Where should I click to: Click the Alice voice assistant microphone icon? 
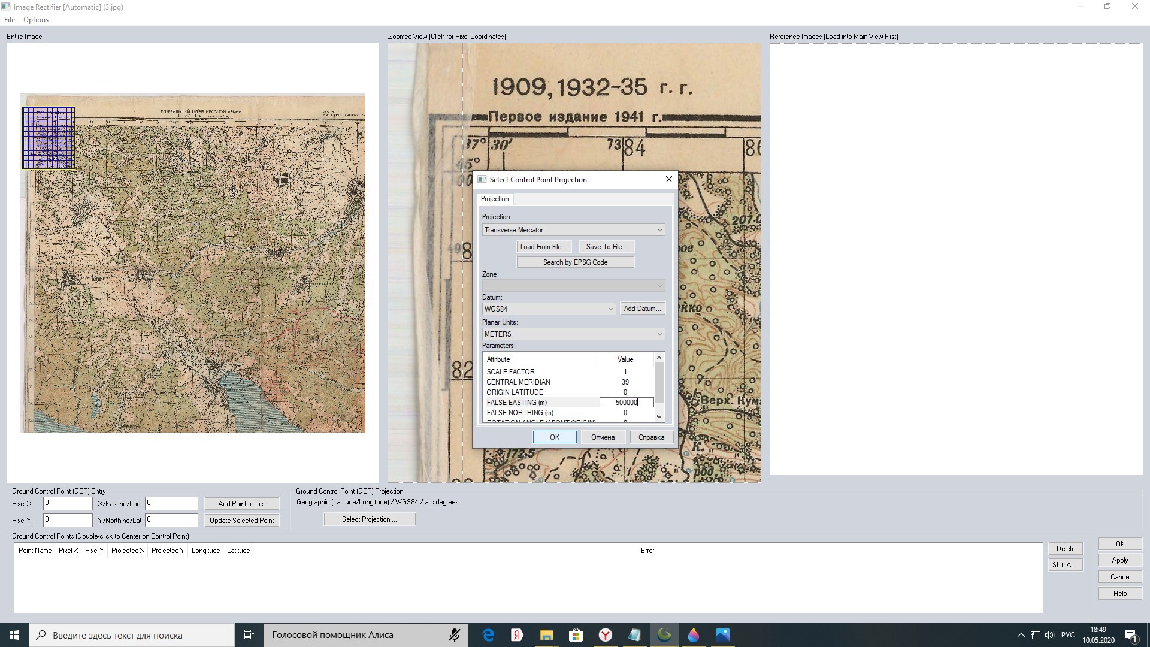(x=455, y=635)
